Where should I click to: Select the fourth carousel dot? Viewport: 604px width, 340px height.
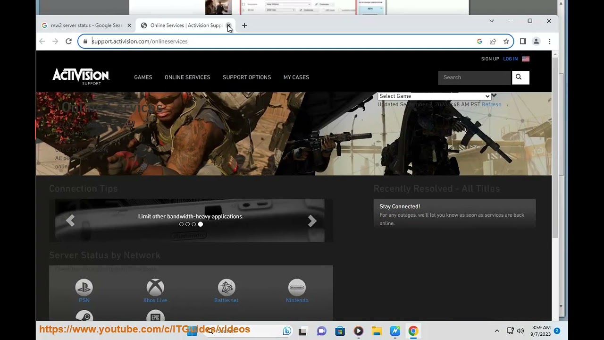pos(200,224)
